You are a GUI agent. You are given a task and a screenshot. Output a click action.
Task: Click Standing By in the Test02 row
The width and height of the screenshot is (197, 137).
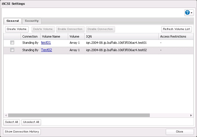tap(30, 50)
